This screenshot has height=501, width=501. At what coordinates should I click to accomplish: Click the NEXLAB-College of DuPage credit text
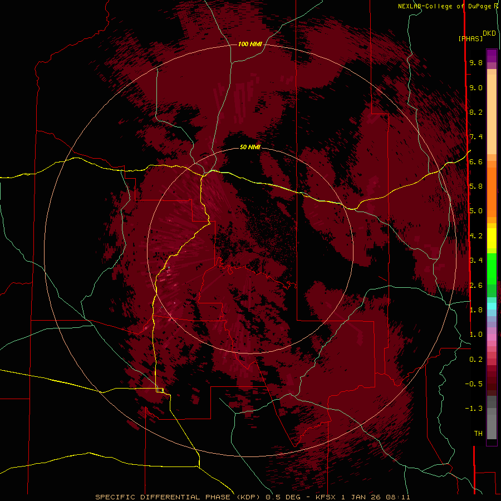446,6
